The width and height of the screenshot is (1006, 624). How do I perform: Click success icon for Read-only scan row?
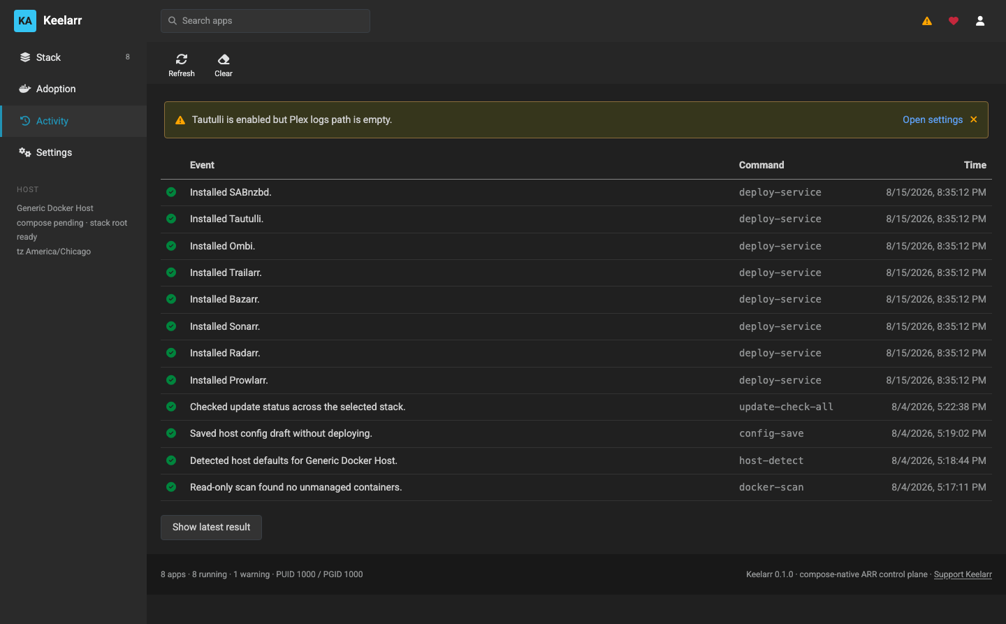click(x=171, y=487)
